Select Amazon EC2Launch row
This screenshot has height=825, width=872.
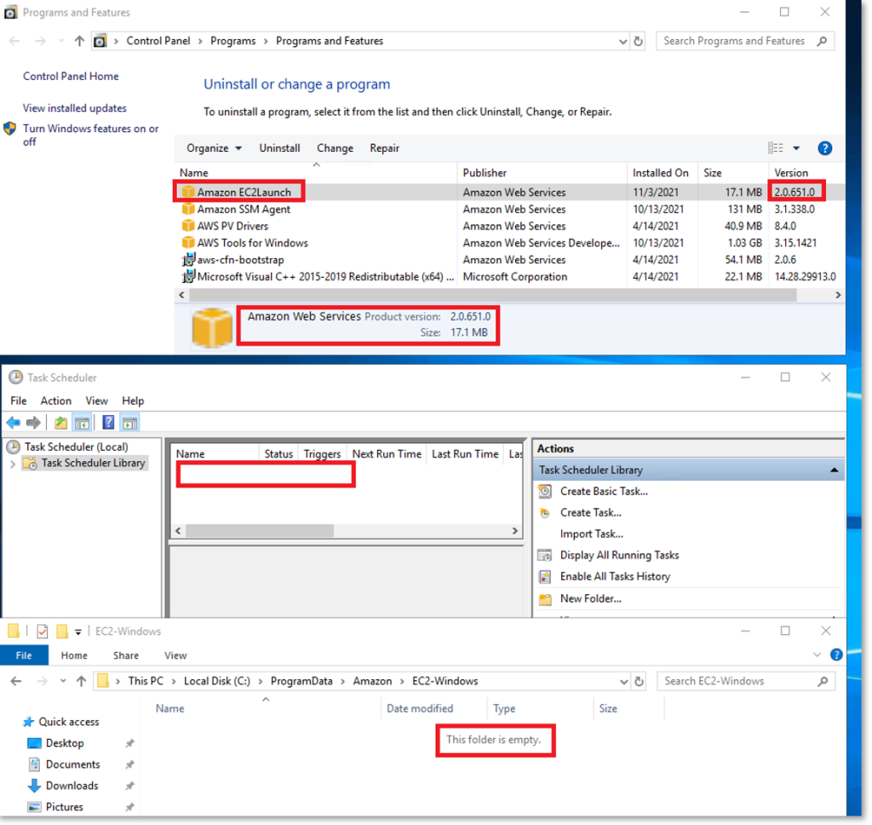point(509,192)
